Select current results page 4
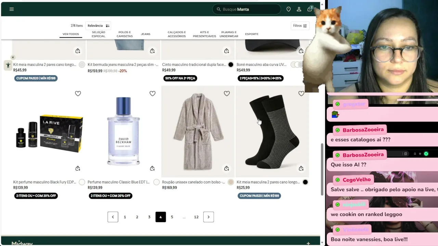Screen dimensions: 438x246 [x=160, y=217]
